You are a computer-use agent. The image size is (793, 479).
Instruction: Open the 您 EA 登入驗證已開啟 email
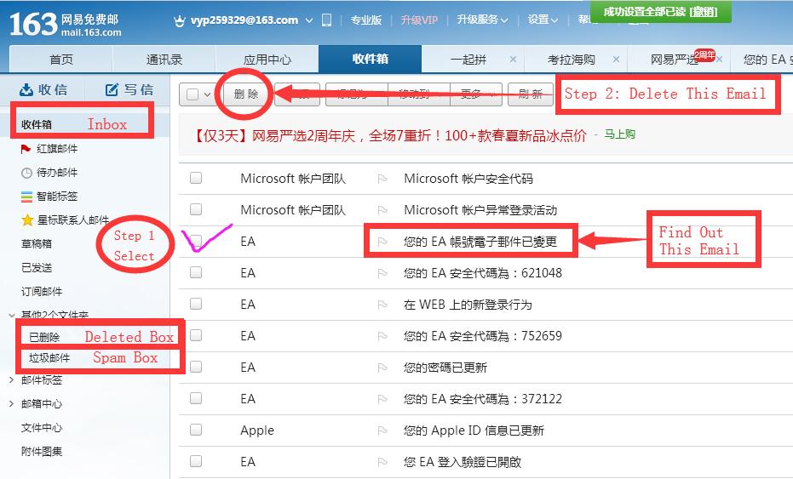pos(463,462)
